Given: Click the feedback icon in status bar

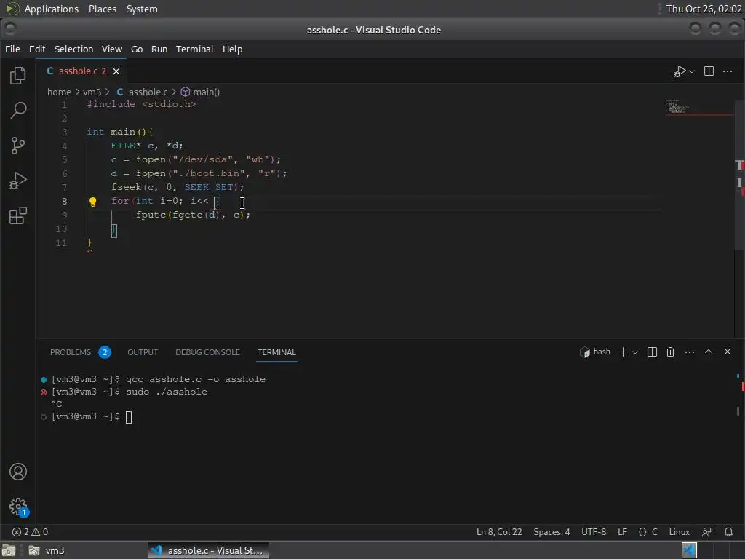Looking at the screenshot, I should 707,532.
